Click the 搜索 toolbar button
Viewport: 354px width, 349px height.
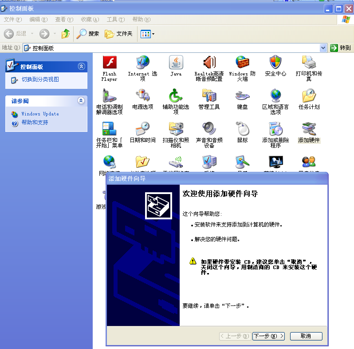87,34
